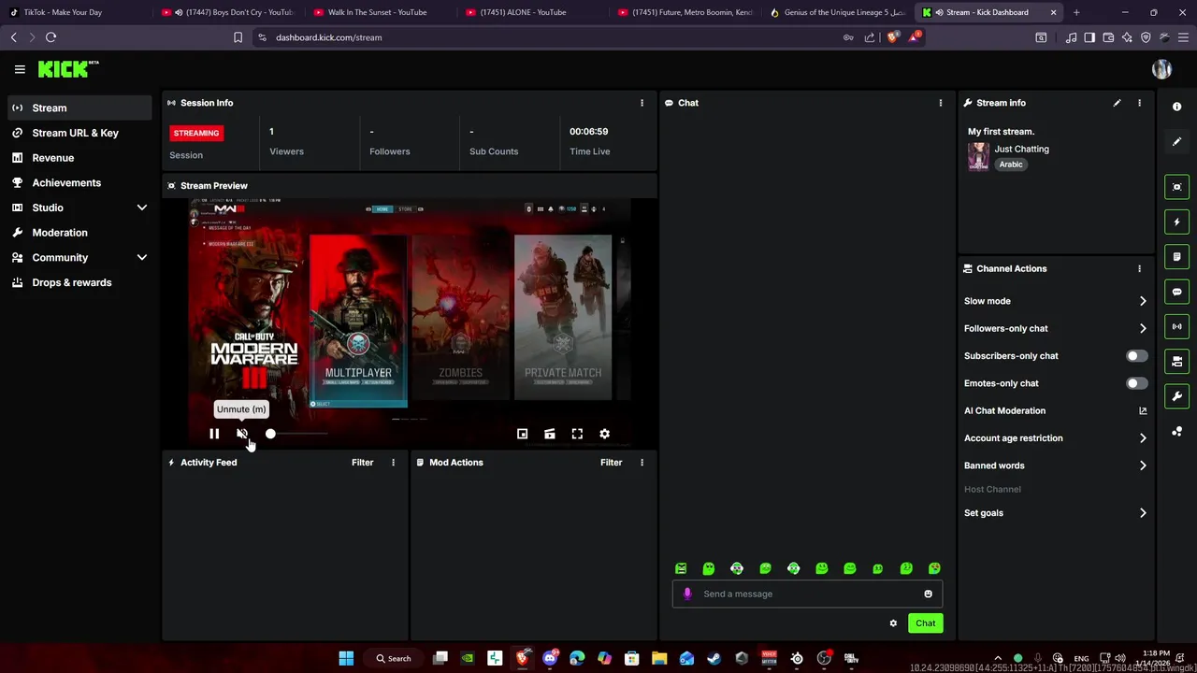Open AI Chat Moderation external link
This screenshot has height=673, width=1197.
(x=1143, y=410)
